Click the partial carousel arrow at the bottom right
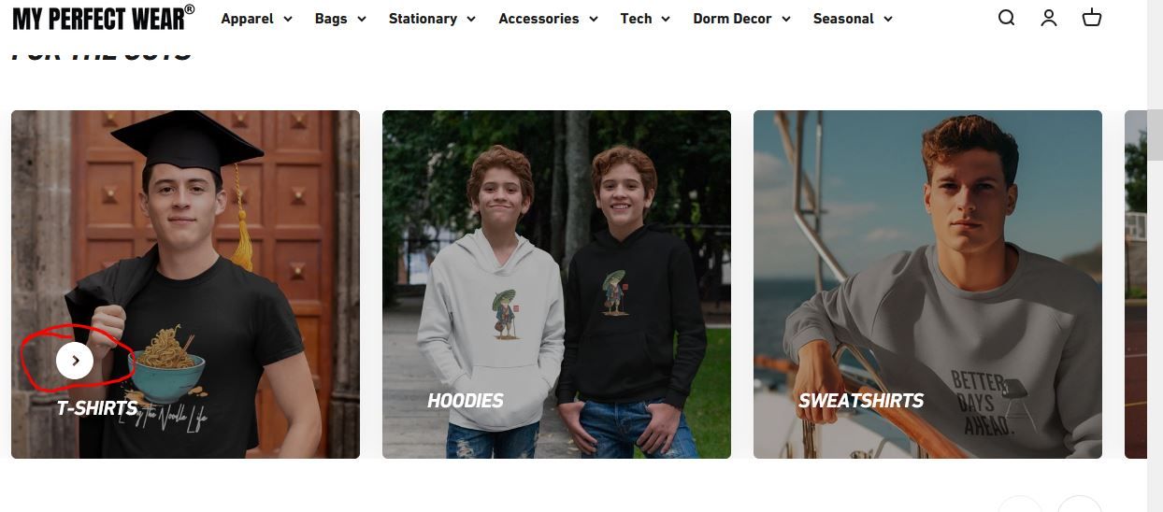This screenshot has width=1163, height=512. tap(1080, 505)
